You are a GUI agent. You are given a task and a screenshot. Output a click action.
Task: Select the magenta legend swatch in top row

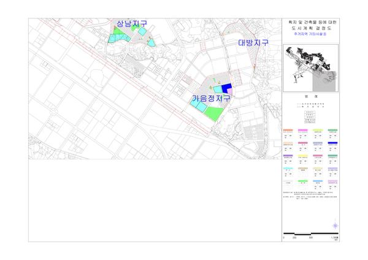pyautogui.click(x=303, y=130)
